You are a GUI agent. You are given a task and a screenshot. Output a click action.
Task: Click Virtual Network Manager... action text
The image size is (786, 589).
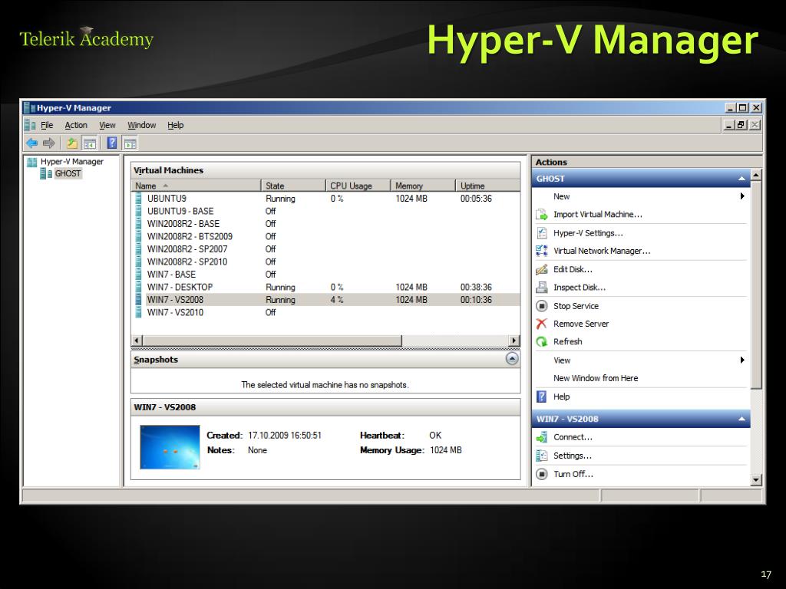[x=602, y=251]
